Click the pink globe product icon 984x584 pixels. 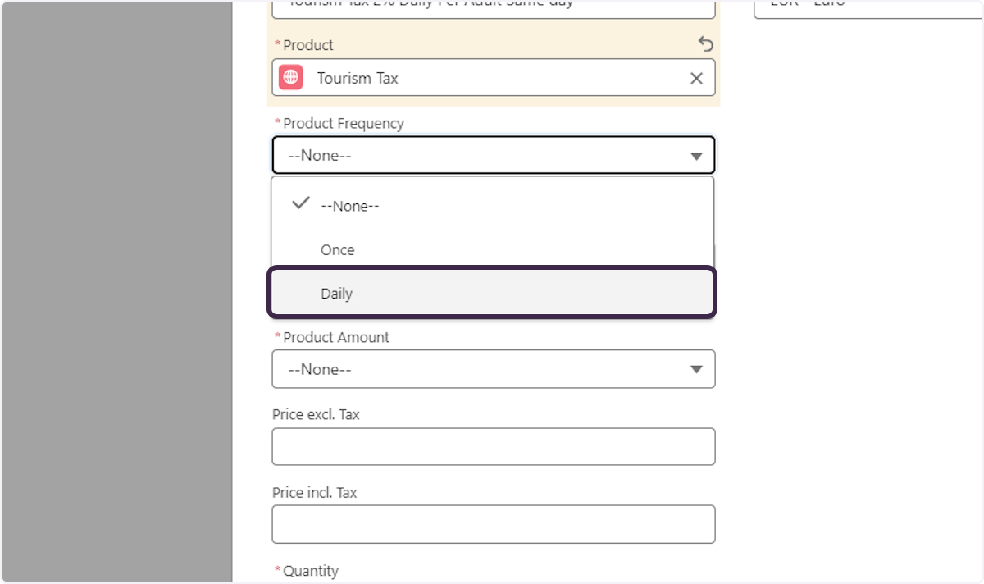tap(290, 78)
